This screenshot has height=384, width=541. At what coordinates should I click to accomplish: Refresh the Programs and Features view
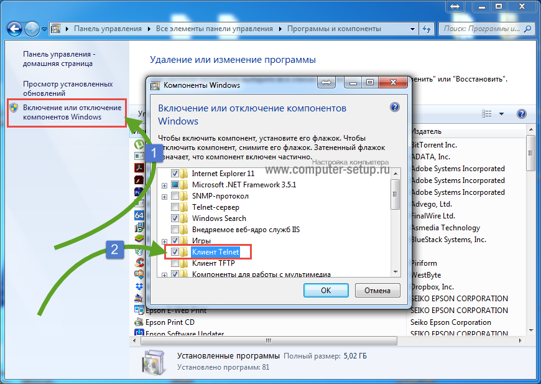tap(427, 29)
